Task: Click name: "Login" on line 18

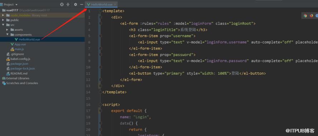Action: coord(135,117)
